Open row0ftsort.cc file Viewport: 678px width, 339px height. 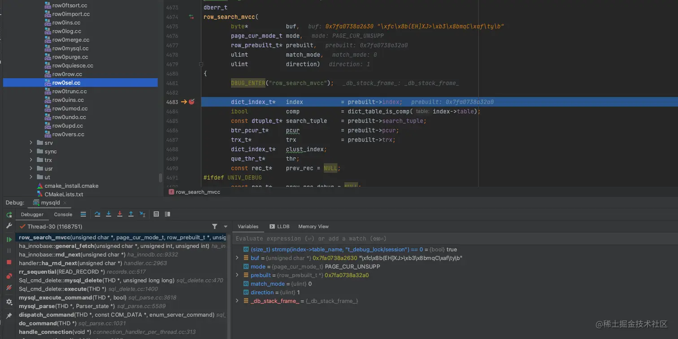70,5
